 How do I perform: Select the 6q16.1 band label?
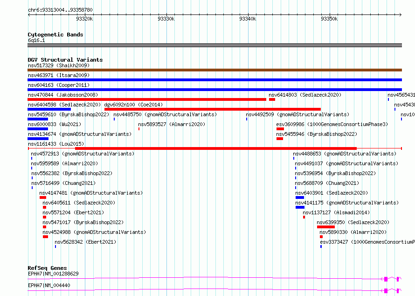36,40
